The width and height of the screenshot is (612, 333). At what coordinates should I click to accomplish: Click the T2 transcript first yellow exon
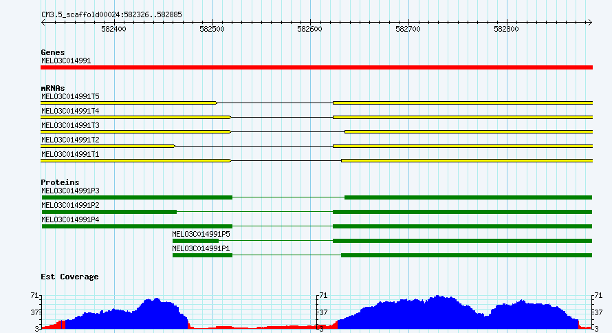click(x=108, y=146)
